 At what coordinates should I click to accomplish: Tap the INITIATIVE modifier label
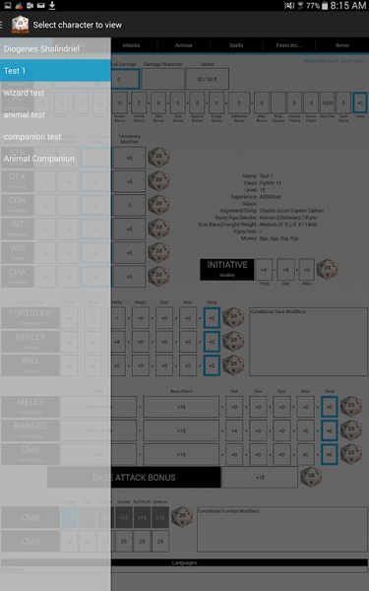(227, 269)
